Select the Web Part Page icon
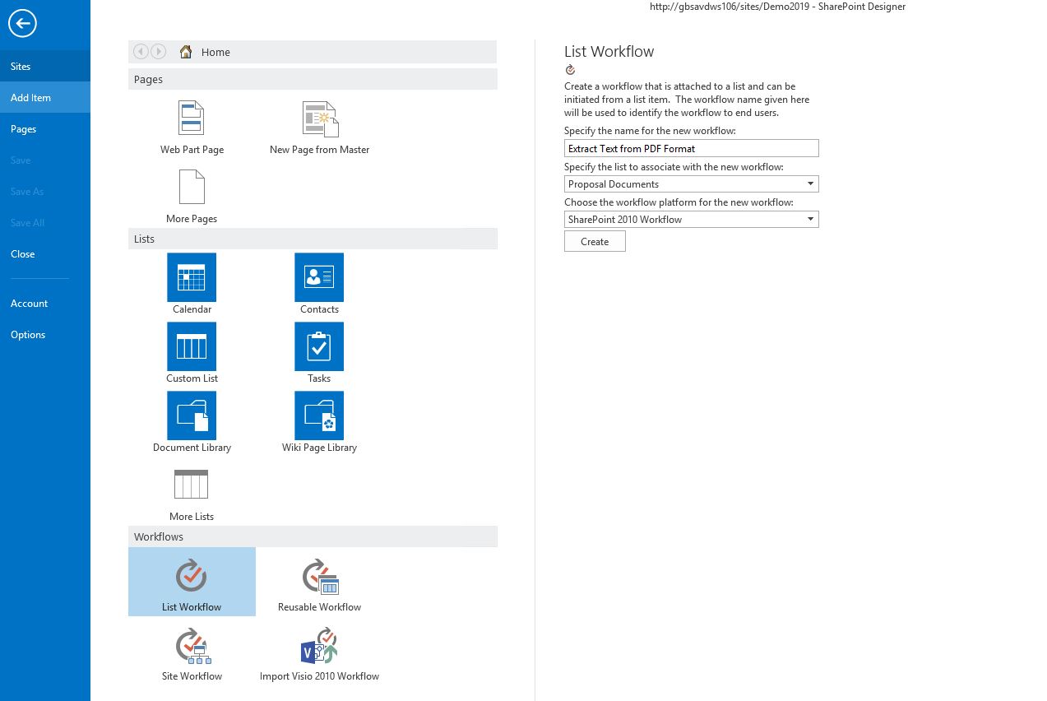Image resolution: width=1047 pixels, height=701 pixels. tap(192, 118)
